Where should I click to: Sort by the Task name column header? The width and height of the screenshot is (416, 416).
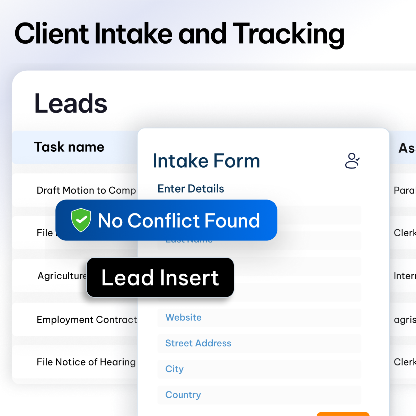69,147
